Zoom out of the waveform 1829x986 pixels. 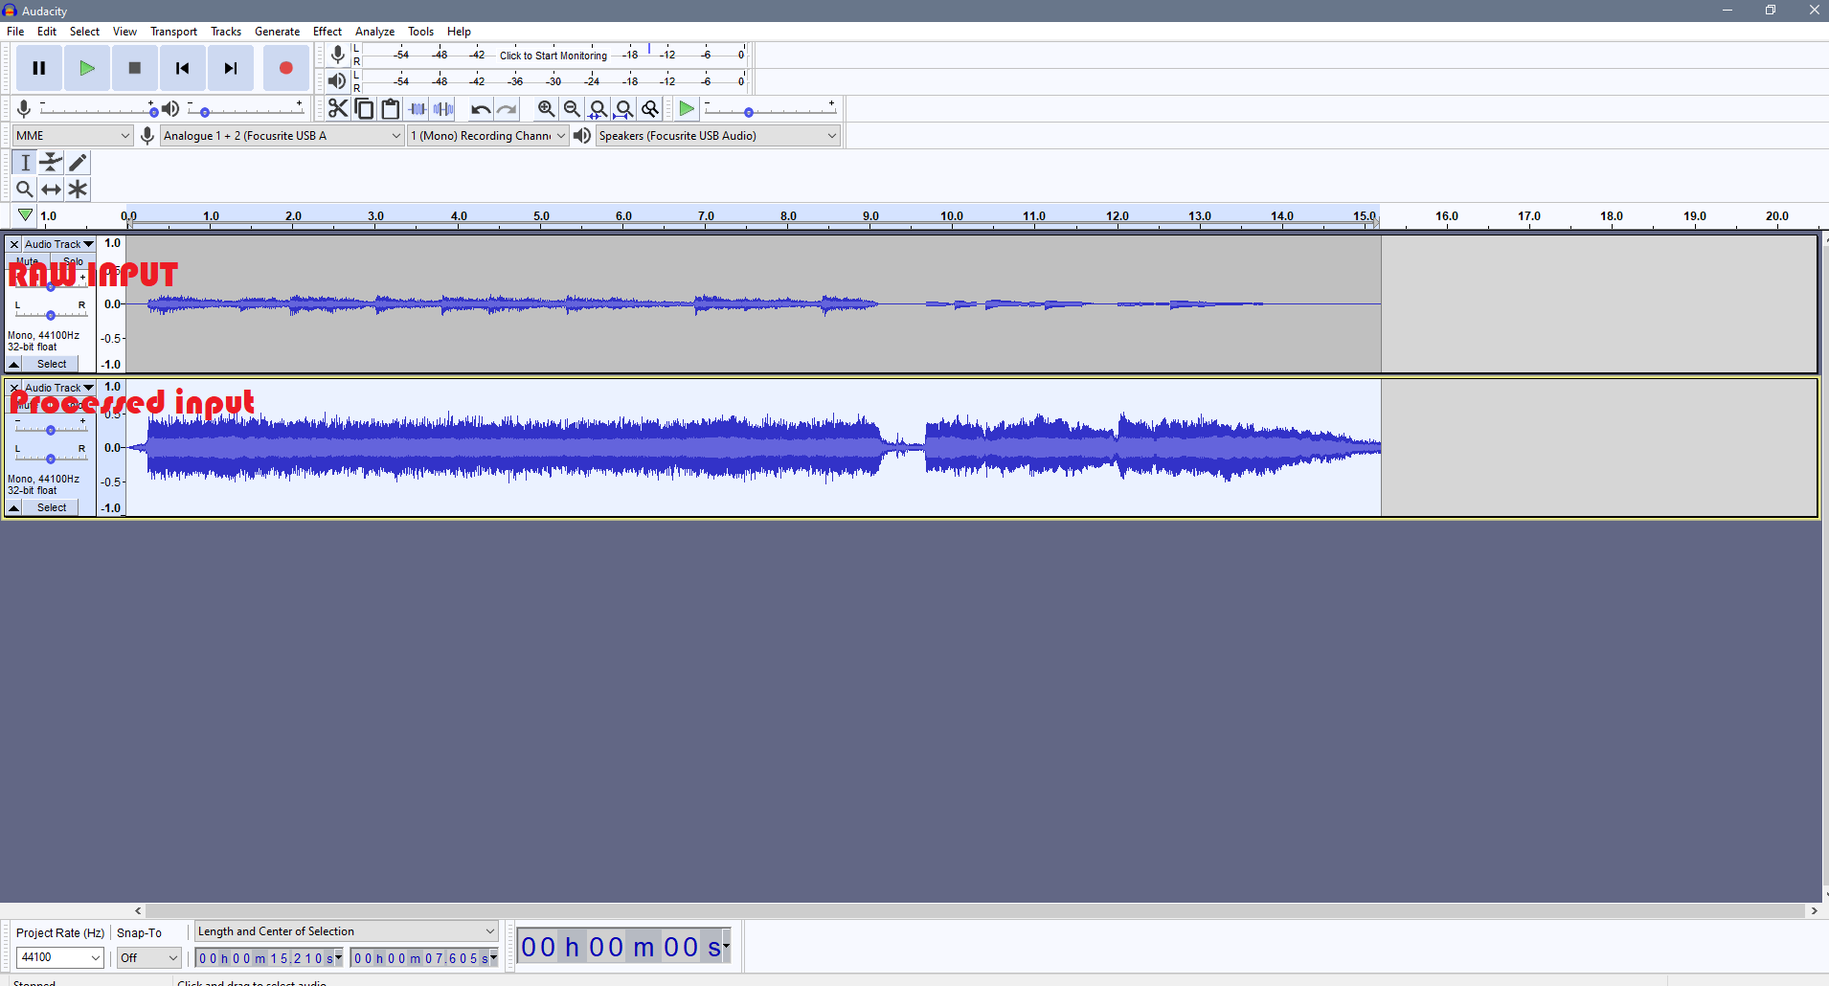[x=572, y=109]
